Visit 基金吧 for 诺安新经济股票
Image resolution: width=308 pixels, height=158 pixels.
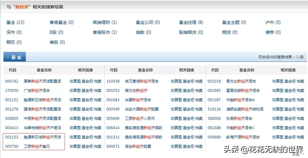(188, 146)
